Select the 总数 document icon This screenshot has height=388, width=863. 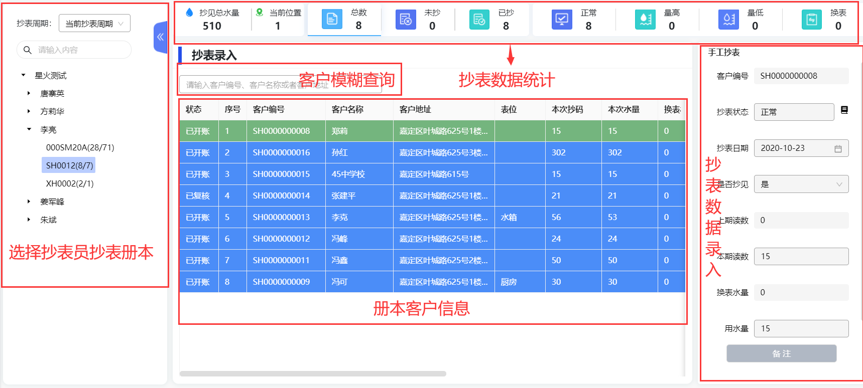(x=332, y=19)
